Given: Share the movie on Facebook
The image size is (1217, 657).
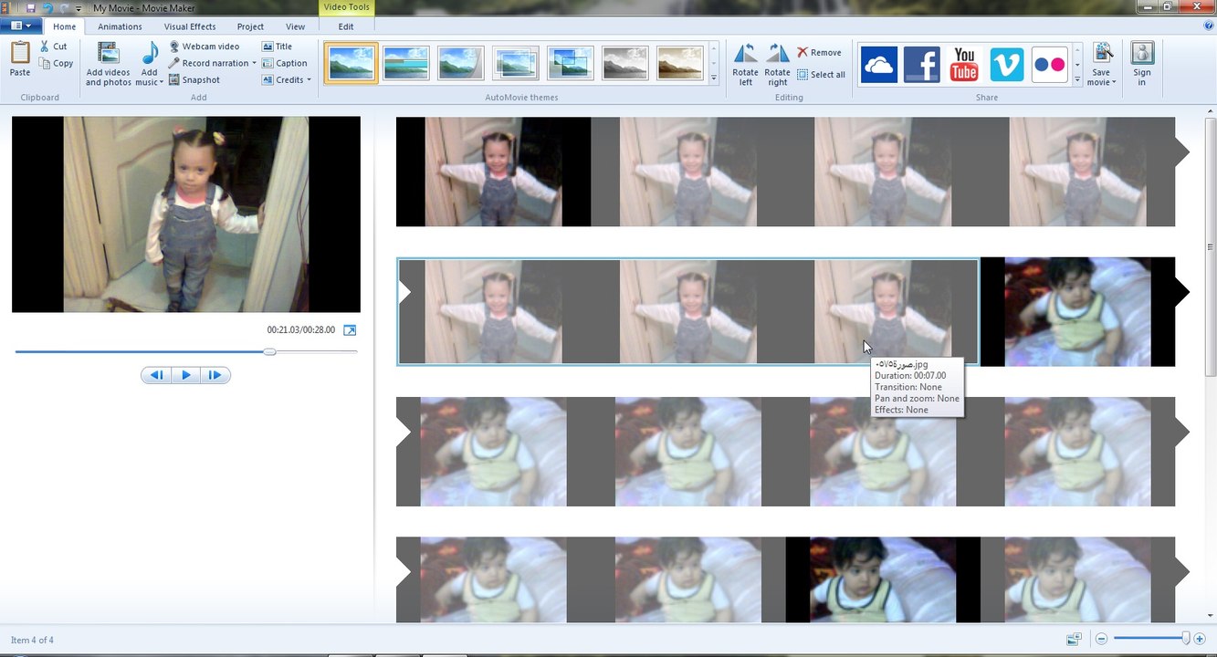Looking at the screenshot, I should (922, 65).
